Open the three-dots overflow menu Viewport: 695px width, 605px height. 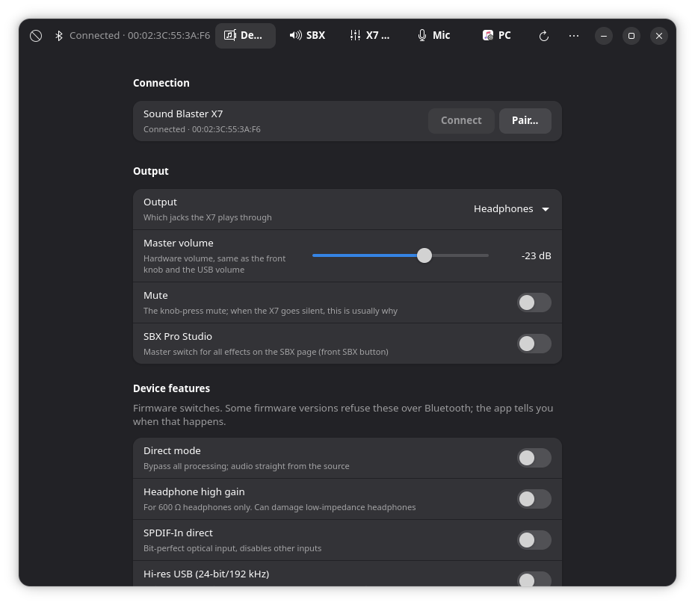(x=573, y=36)
